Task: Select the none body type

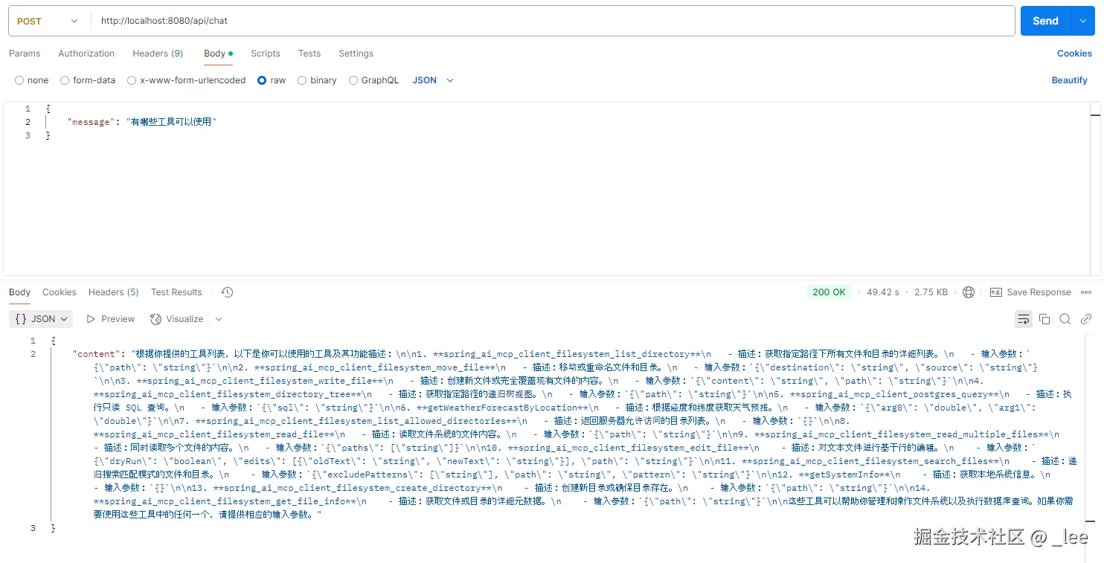Action: click(x=19, y=80)
